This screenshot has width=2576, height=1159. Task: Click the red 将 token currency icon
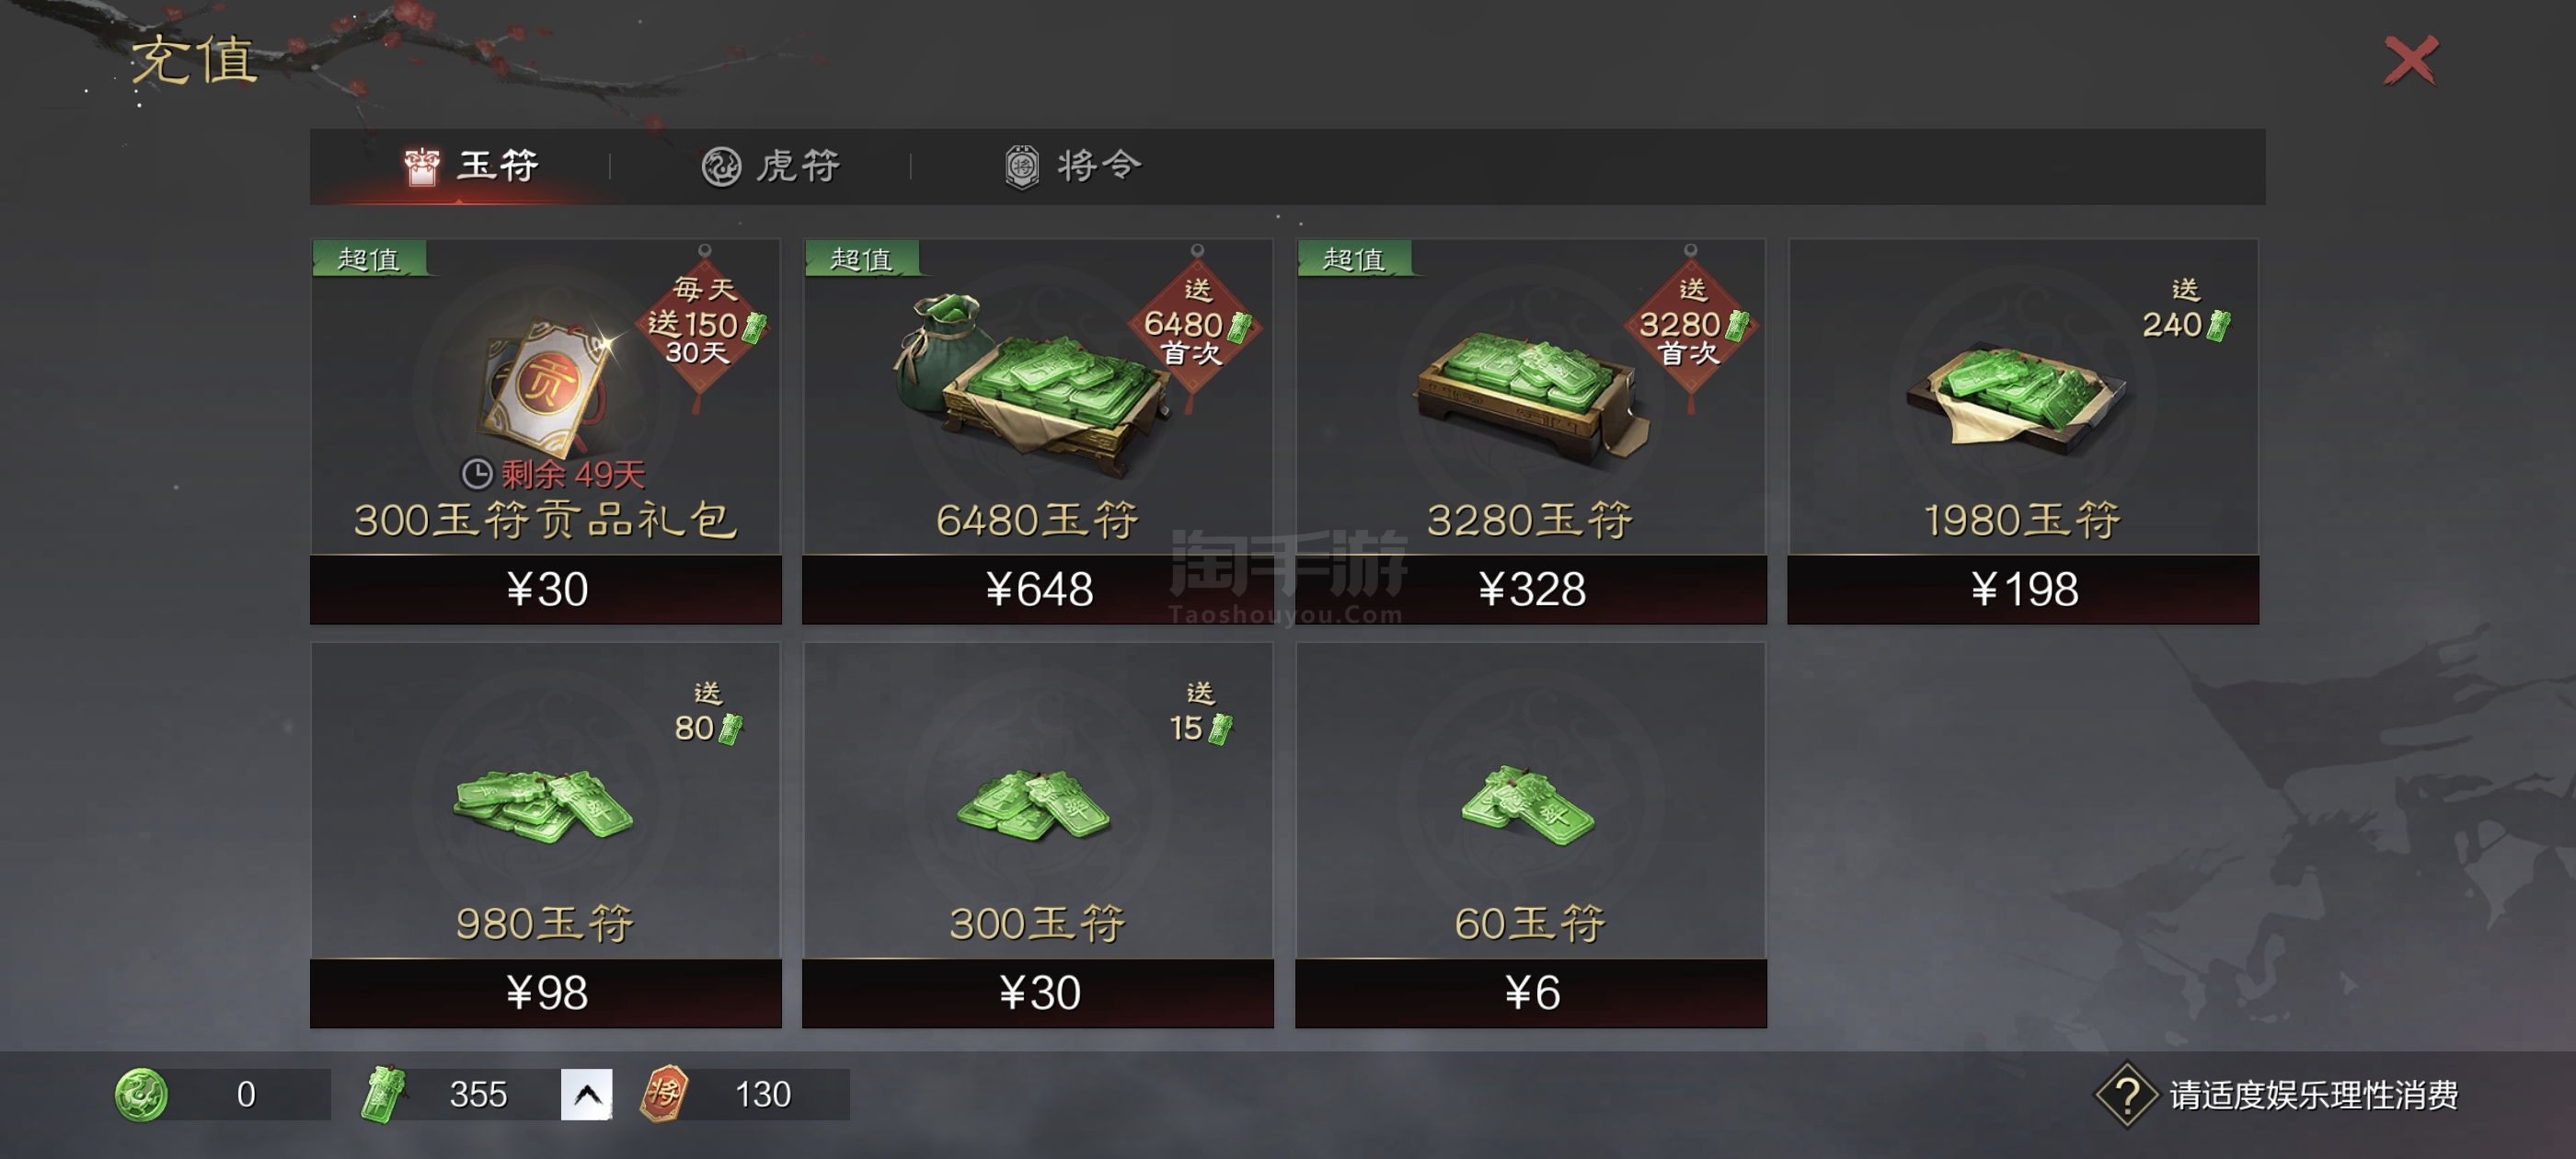pos(665,1093)
